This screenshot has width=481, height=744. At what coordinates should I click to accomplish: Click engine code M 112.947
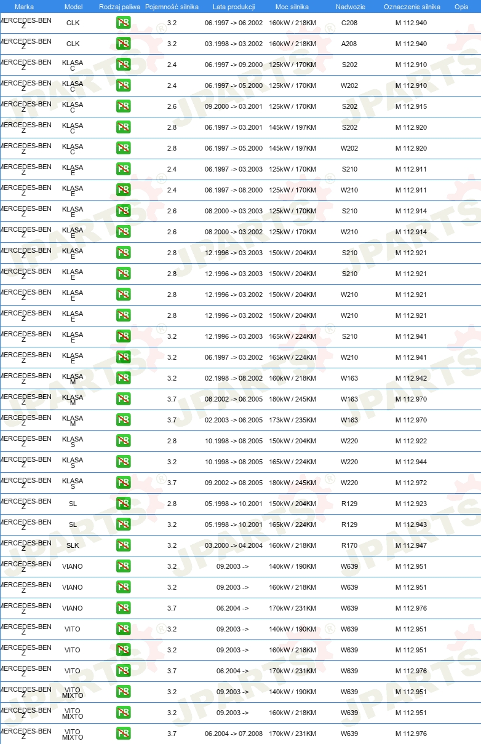tap(411, 546)
